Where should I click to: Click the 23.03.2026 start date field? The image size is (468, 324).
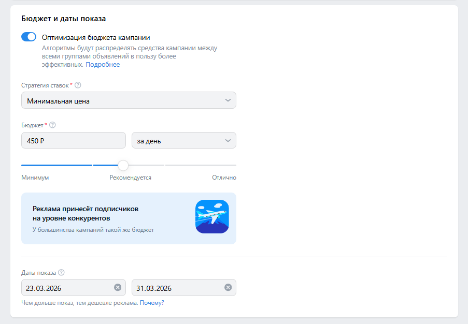tap(67, 288)
